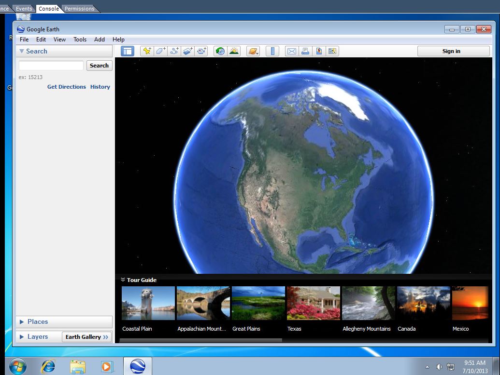Open the Tools menu
The image size is (500, 375).
[80, 40]
